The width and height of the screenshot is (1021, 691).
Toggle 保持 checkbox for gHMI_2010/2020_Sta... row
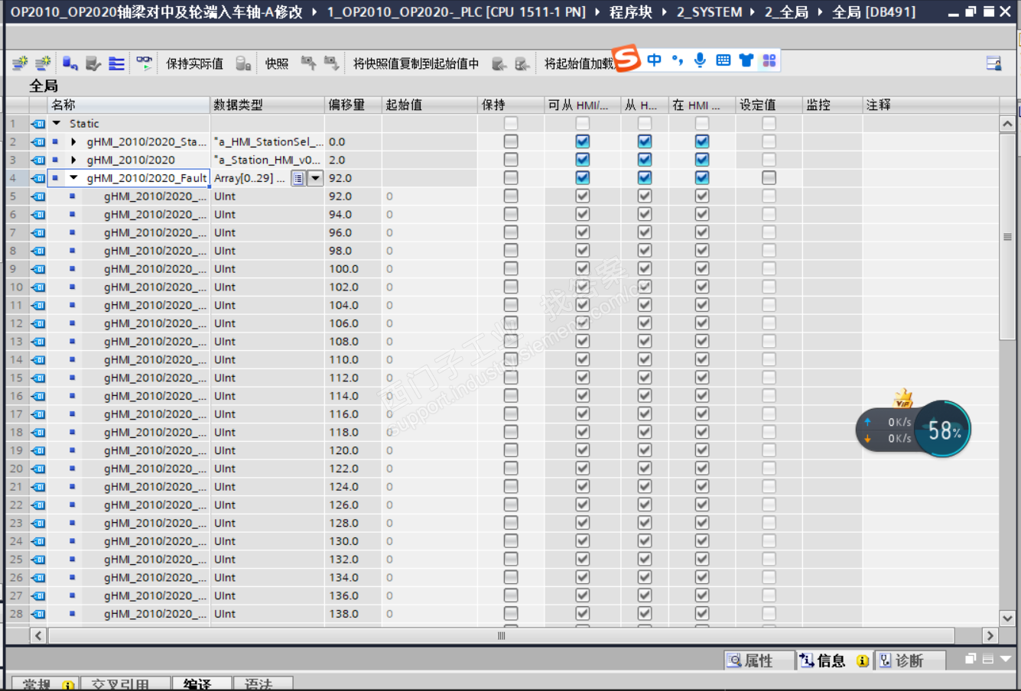click(511, 141)
